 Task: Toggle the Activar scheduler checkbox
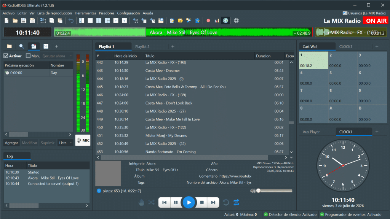tap(6, 56)
